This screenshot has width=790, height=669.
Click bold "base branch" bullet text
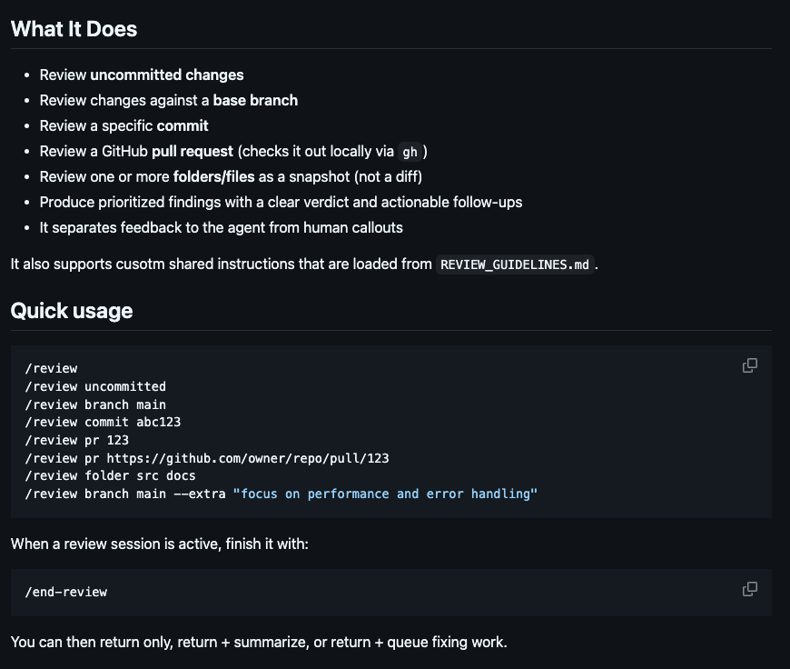tap(255, 100)
